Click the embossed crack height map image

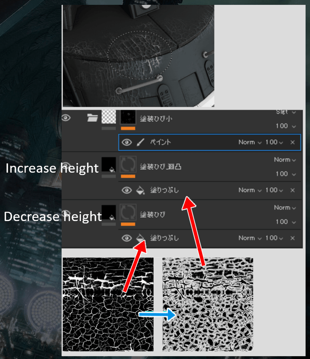(x=207, y=304)
